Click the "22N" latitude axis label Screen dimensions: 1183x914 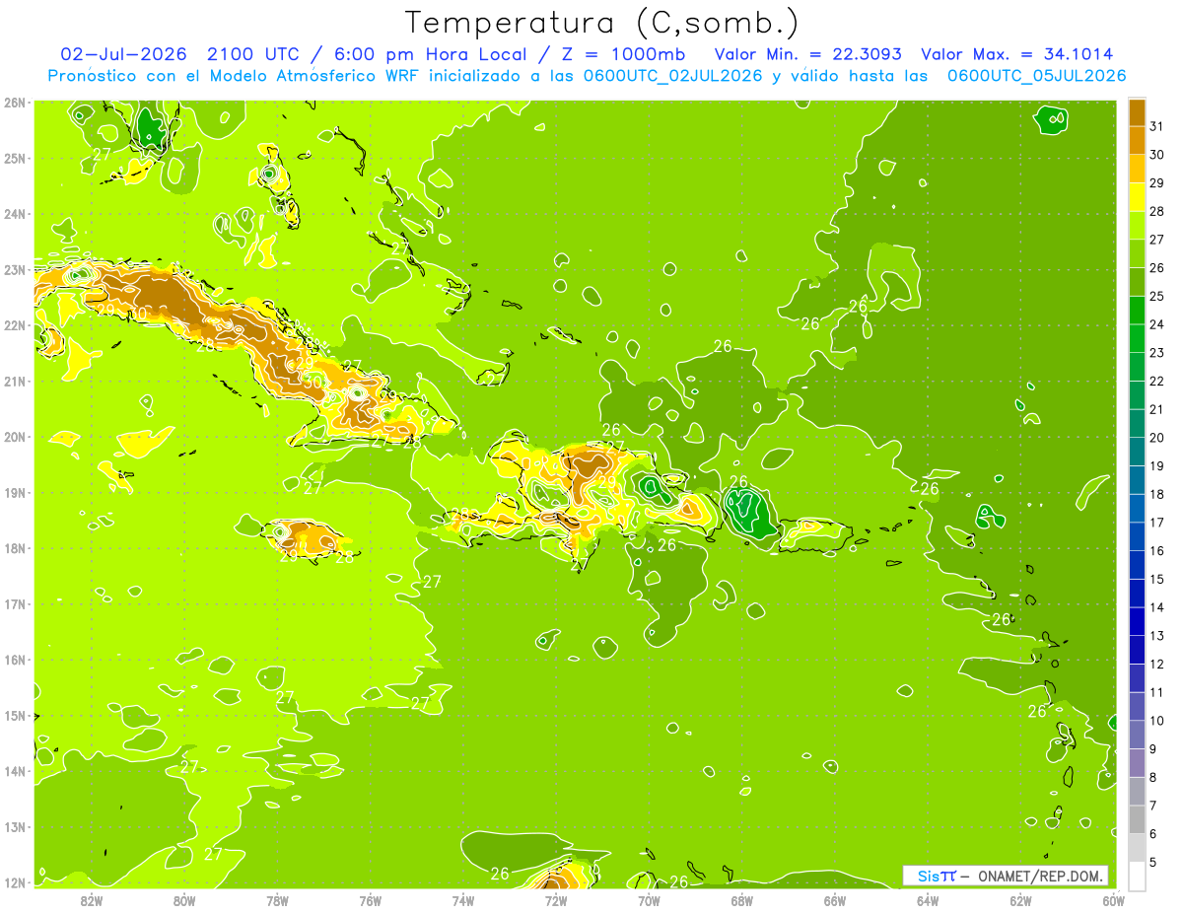[x=15, y=325]
